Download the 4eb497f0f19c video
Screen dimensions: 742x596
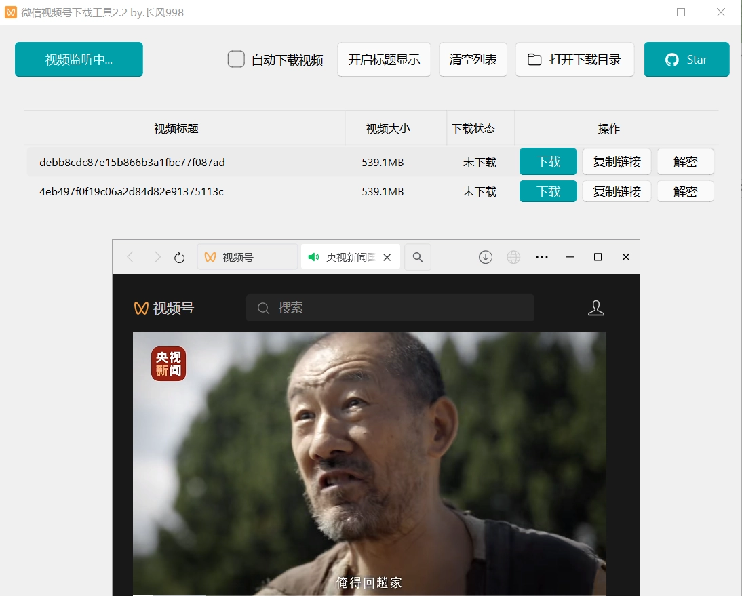click(548, 191)
